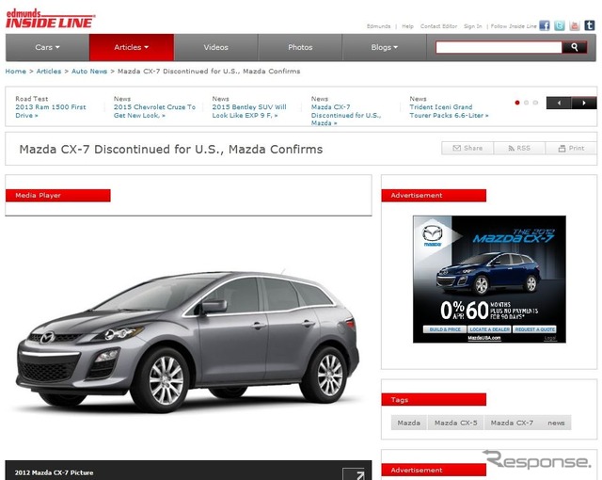The width and height of the screenshot is (602, 480).
Task: Go to Auto News breadcrumb
Action: pyautogui.click(x=89, y=71)
